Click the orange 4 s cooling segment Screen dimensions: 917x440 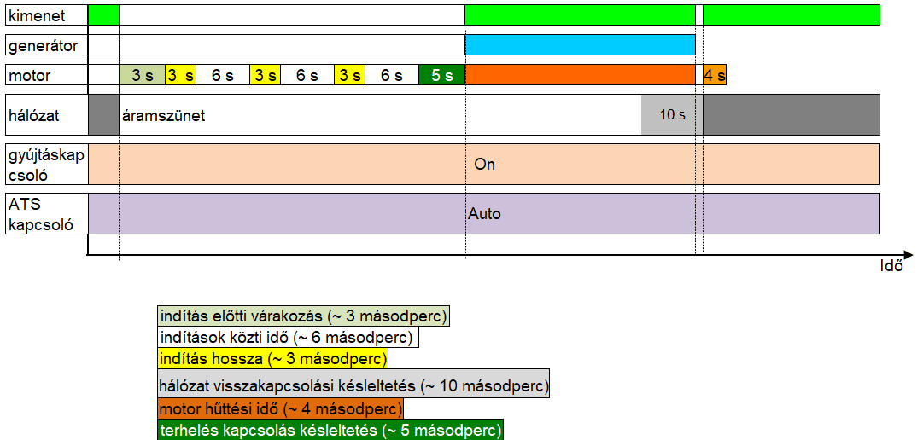coord(715,75)
